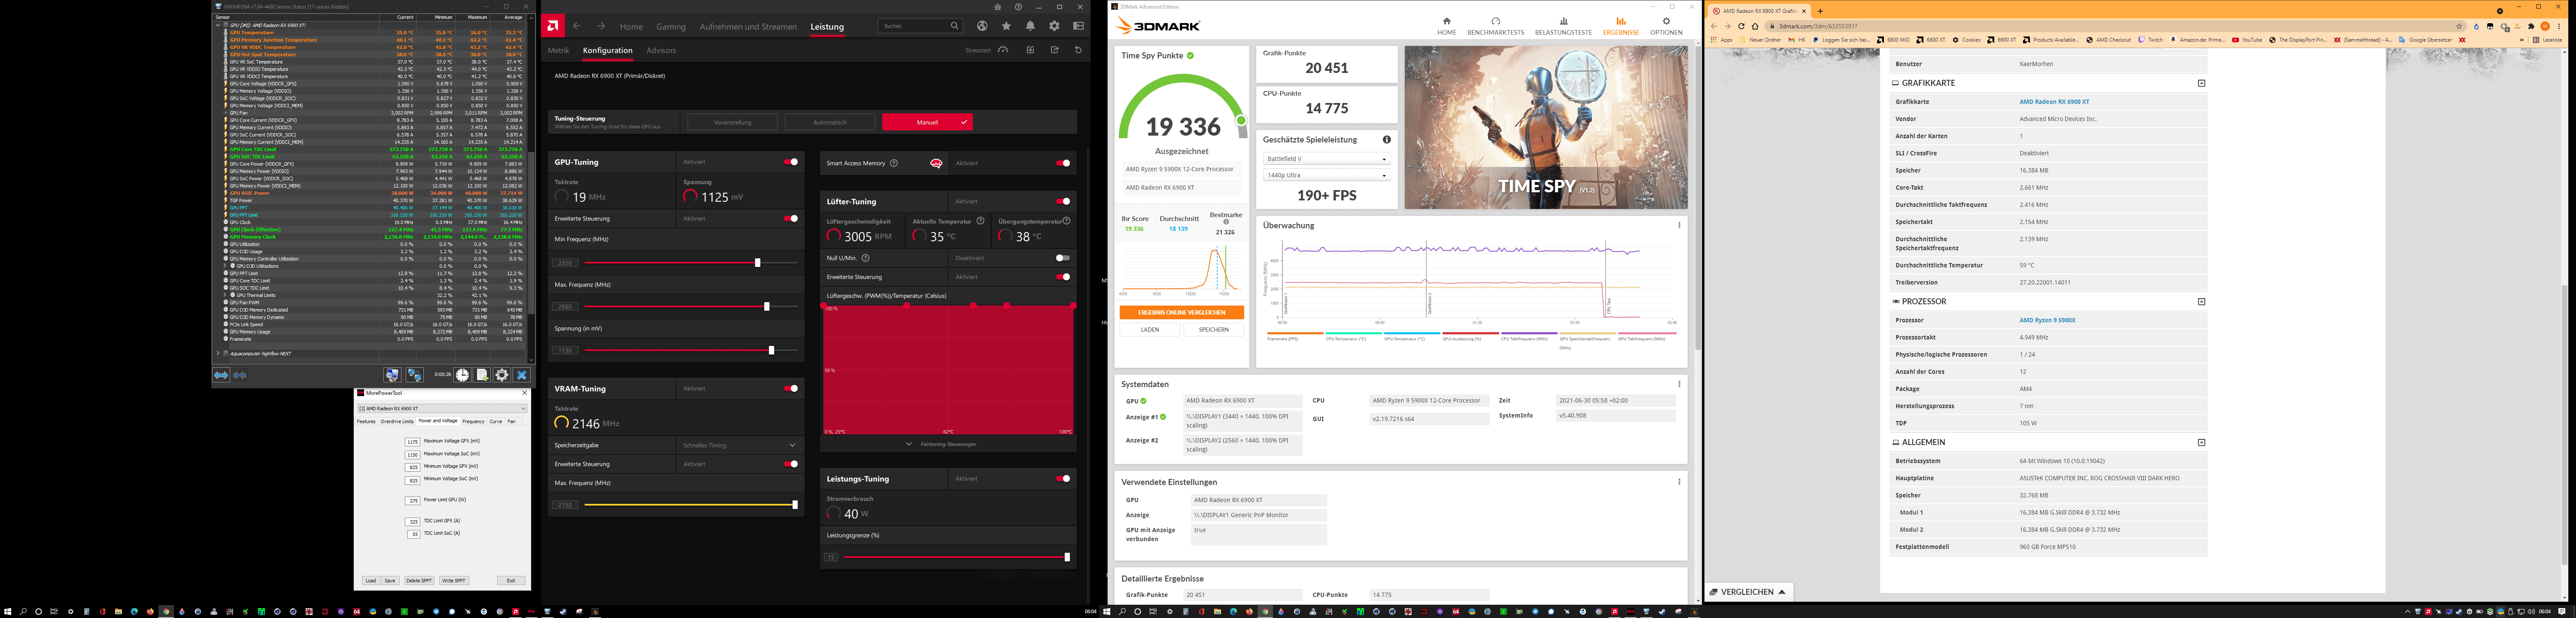The height and width of the screenshot is (618, 2576).
Task: Select Voreinstellung tuning mode
Action: click(x=732, y=122)
